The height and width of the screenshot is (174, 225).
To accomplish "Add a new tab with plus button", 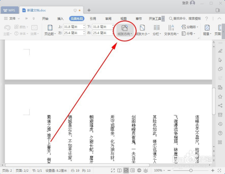I will tap(89, 10).
